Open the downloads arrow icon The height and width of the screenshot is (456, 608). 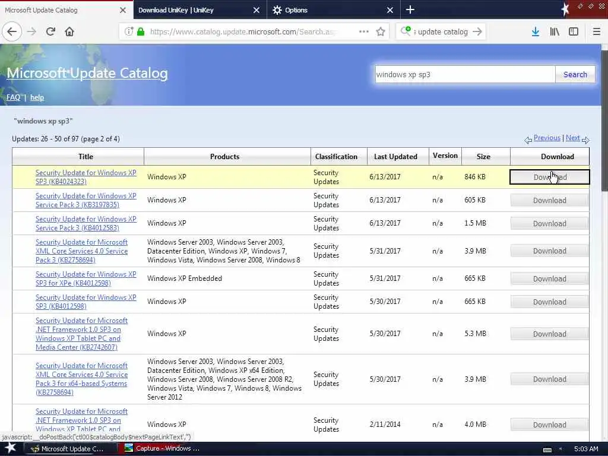point(536,31)
